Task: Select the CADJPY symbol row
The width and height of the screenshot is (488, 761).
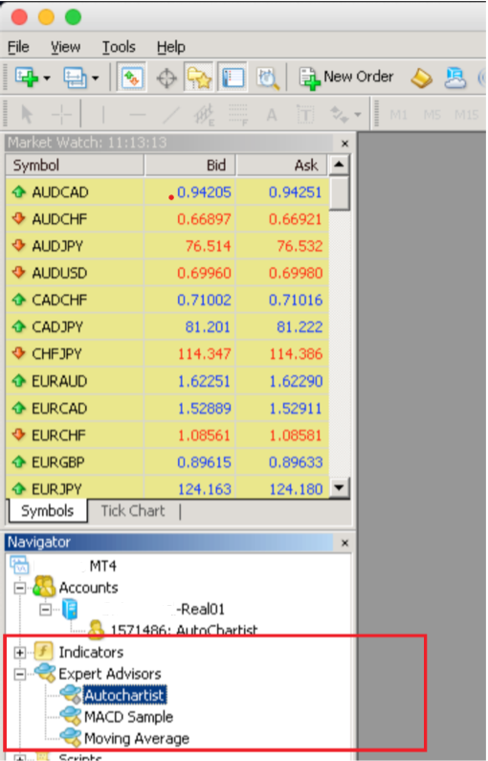Action: [166, 327]
